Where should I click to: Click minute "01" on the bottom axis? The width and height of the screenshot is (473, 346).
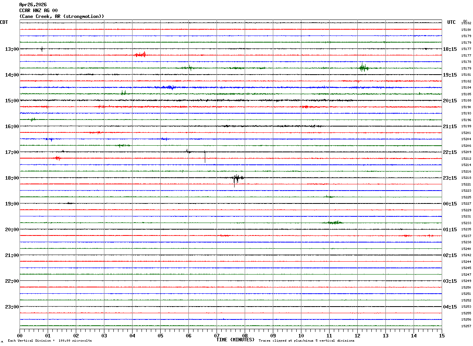point(48,336)
